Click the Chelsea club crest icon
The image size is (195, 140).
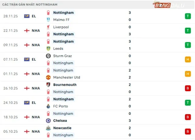tap(48, 121)
